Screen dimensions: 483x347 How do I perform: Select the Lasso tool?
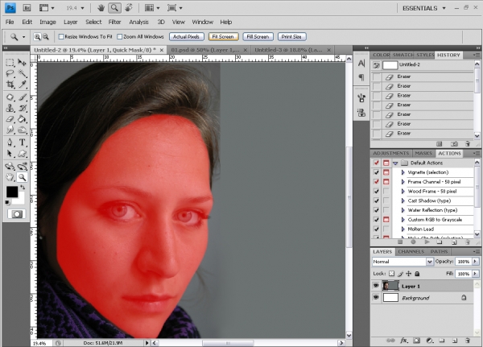(10, 73)
